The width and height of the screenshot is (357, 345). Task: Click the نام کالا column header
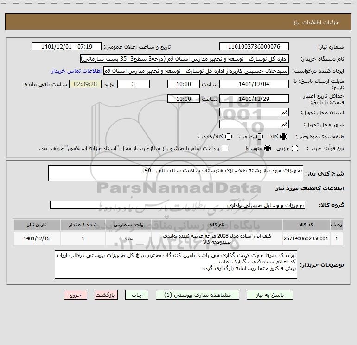(217, 225)
